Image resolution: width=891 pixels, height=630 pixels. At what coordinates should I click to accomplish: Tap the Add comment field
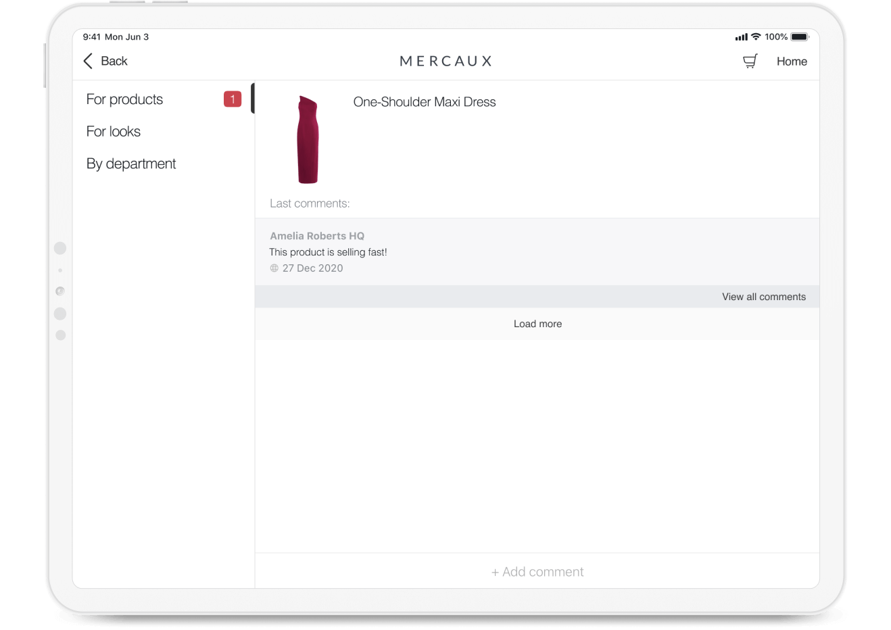tap(537, 572)
